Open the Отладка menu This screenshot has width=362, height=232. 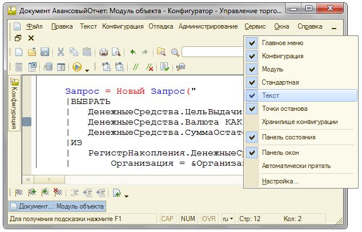coord(161,26)
